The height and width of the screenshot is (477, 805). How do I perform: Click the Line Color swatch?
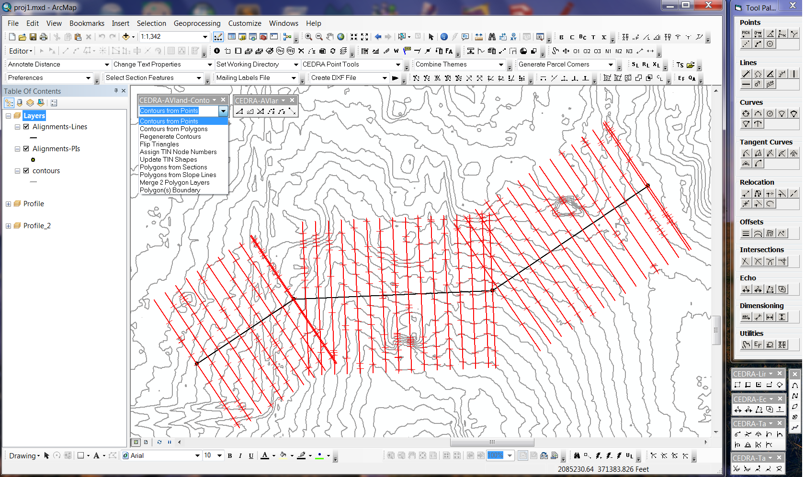tap(301, 455)
